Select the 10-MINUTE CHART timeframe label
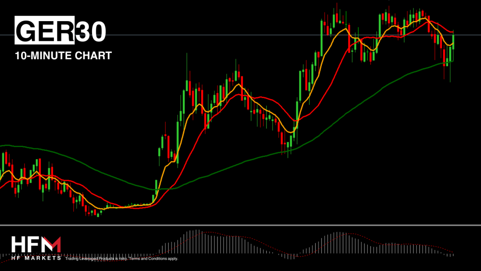481x271 pixels. pyautogui.click(x=63, y=56)
